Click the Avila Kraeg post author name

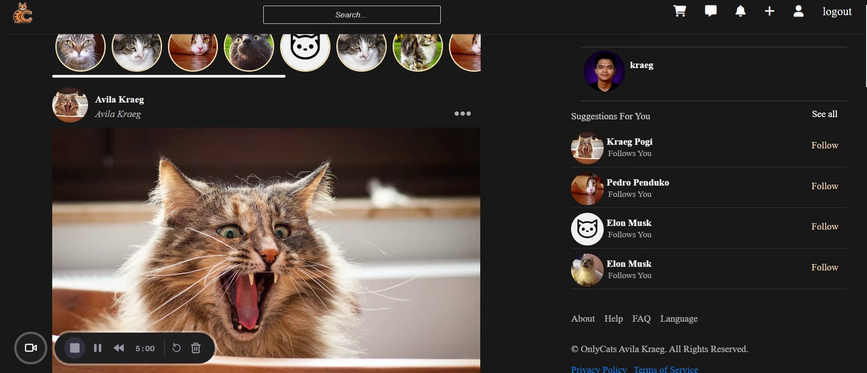[x=119, y=99]
